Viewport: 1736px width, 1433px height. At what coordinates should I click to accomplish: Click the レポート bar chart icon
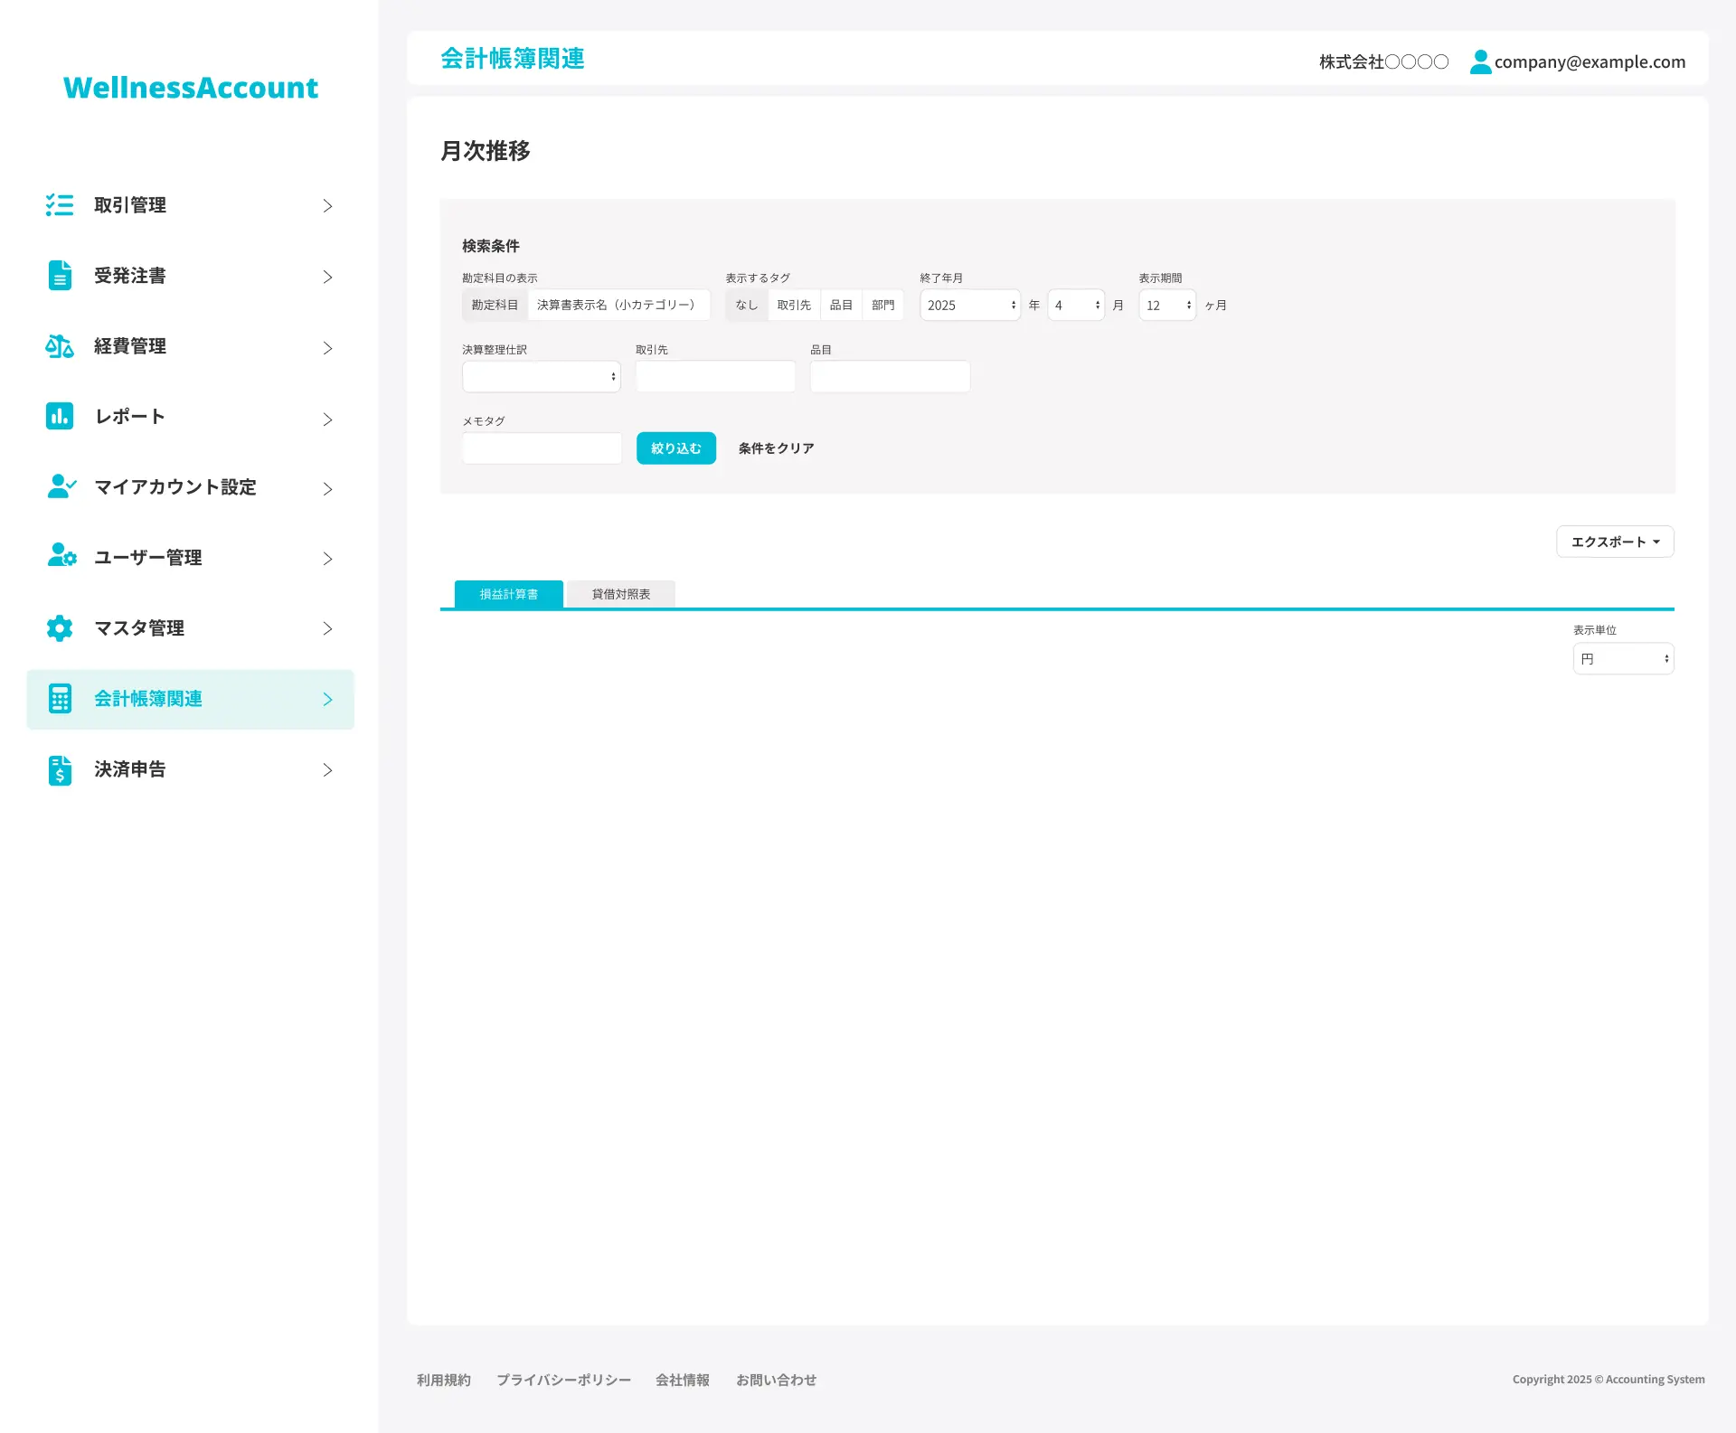(x=60, y=416)
